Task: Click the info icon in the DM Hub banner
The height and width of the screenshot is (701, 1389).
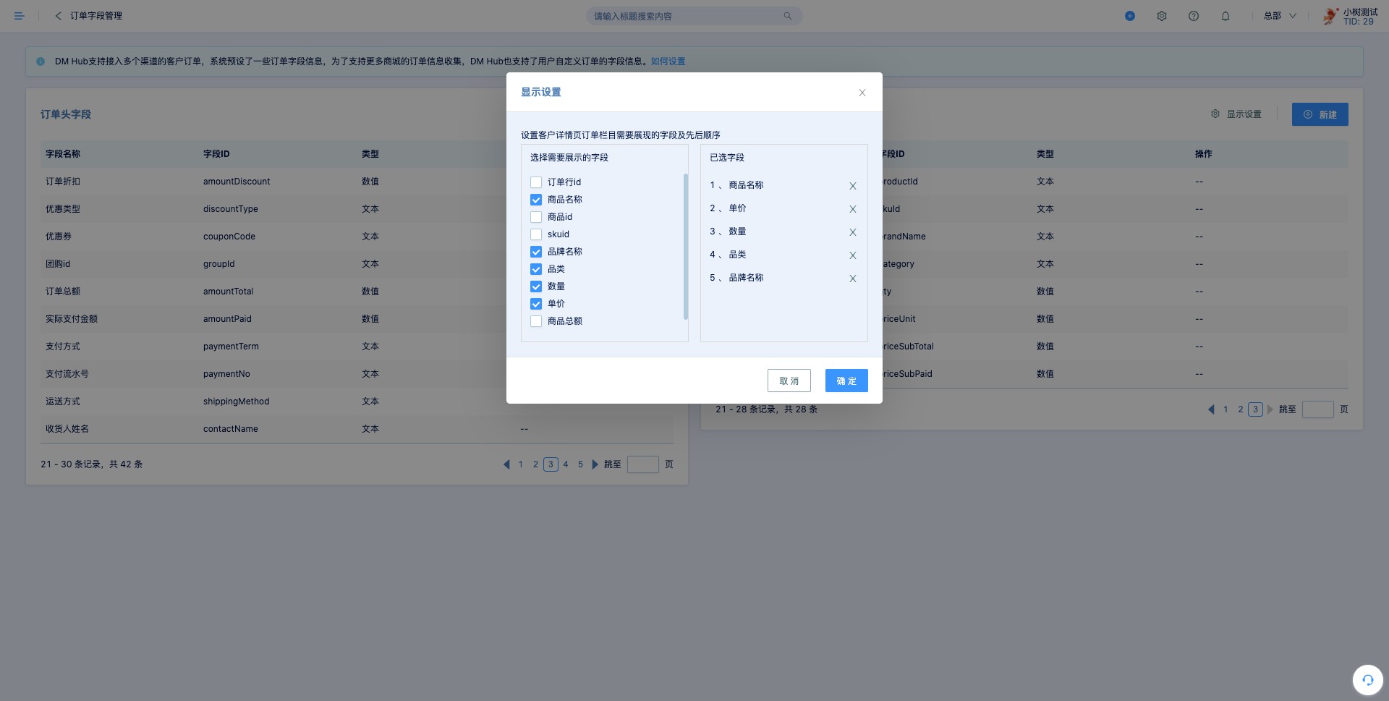Action: [x=41, y=61]
